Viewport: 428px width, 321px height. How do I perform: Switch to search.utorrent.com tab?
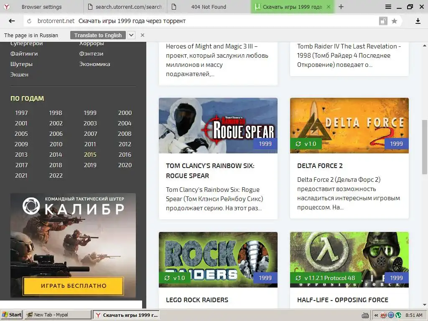coord(125,7)
